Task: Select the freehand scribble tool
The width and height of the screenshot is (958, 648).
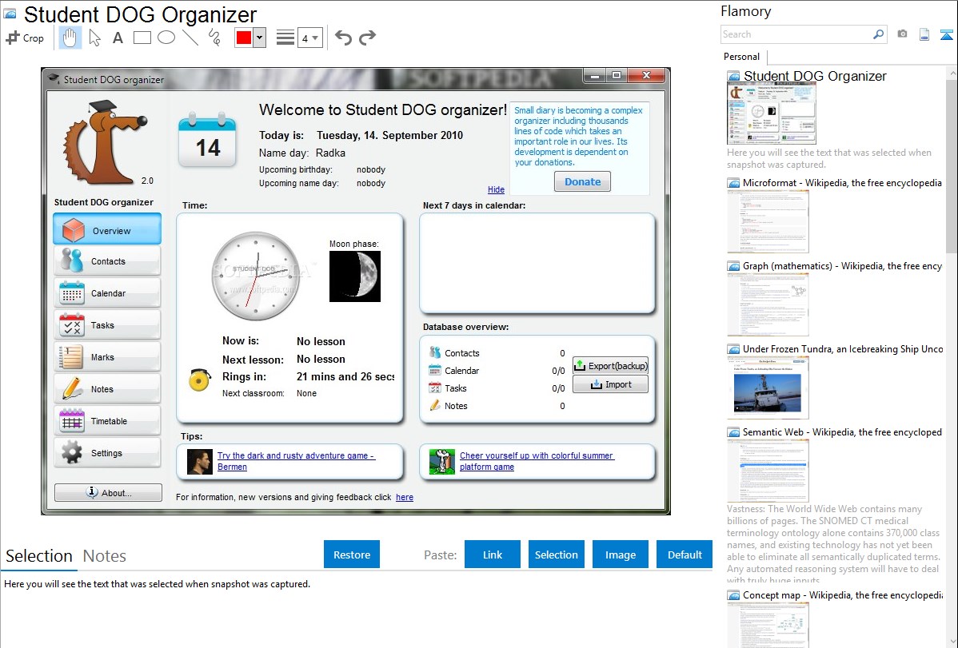Action: (214, 38)
